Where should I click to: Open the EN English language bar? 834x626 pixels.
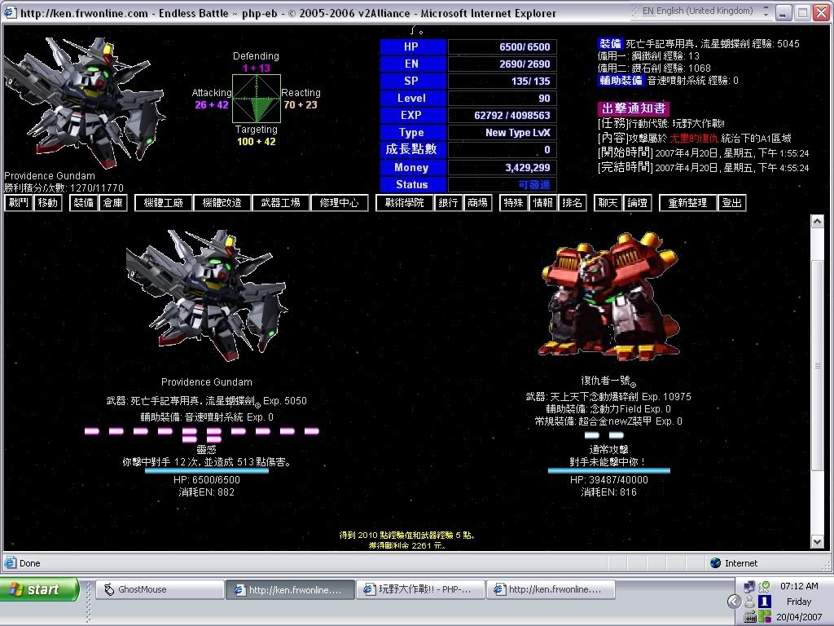tap(696, 11)
